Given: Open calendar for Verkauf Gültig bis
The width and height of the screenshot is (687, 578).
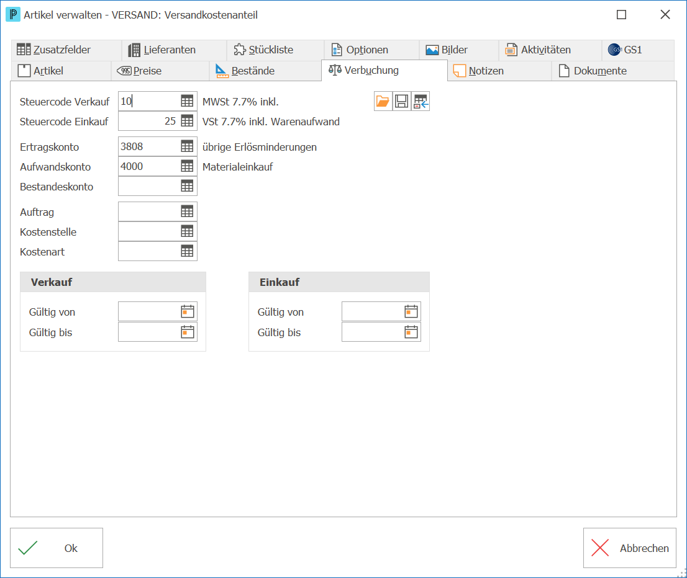Looking at the screenshot, I should [x=188, y=332].
